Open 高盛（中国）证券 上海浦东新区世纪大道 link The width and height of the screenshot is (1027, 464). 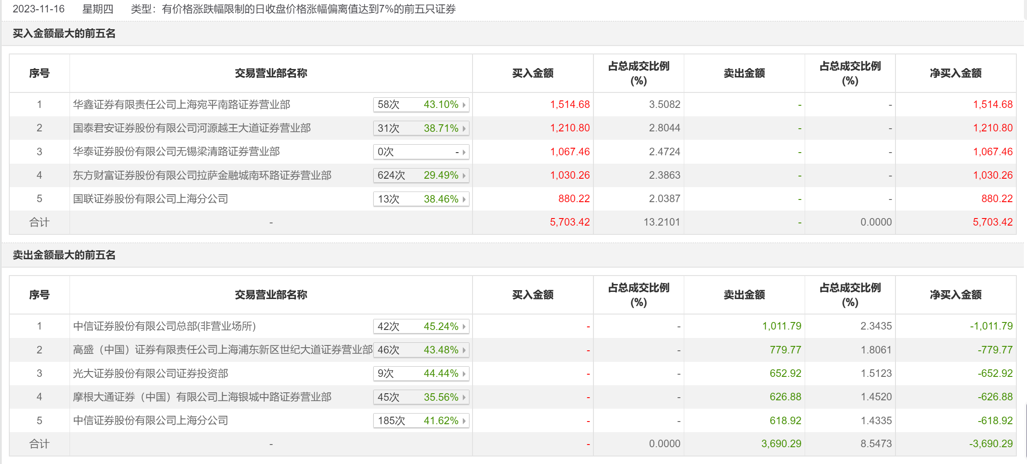(x=223, y=350)
